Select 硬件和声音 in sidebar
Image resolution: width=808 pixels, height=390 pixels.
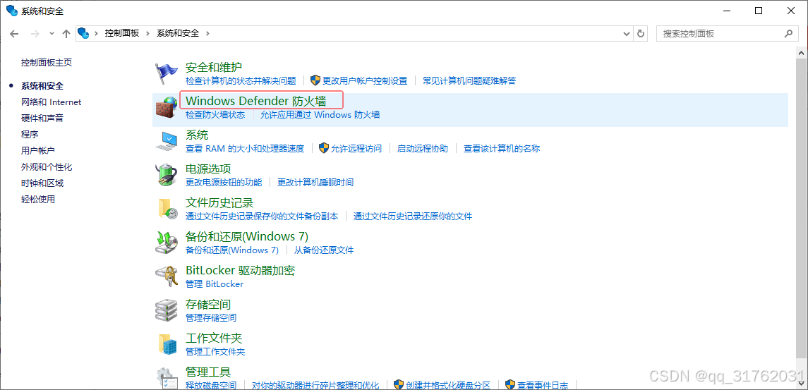[42, 118]
